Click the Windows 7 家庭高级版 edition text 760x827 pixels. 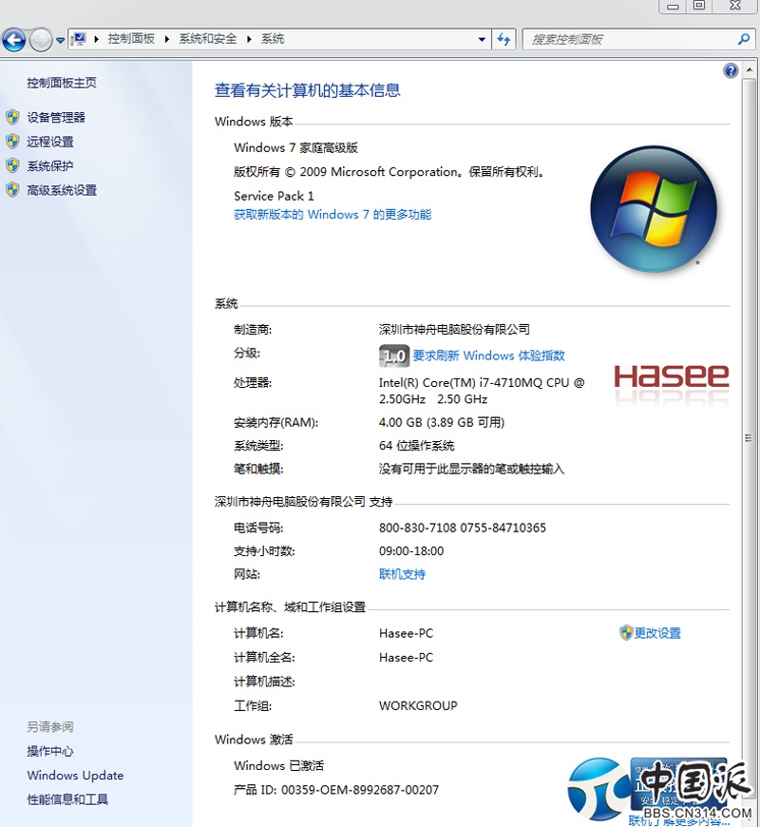coord(295,147)
